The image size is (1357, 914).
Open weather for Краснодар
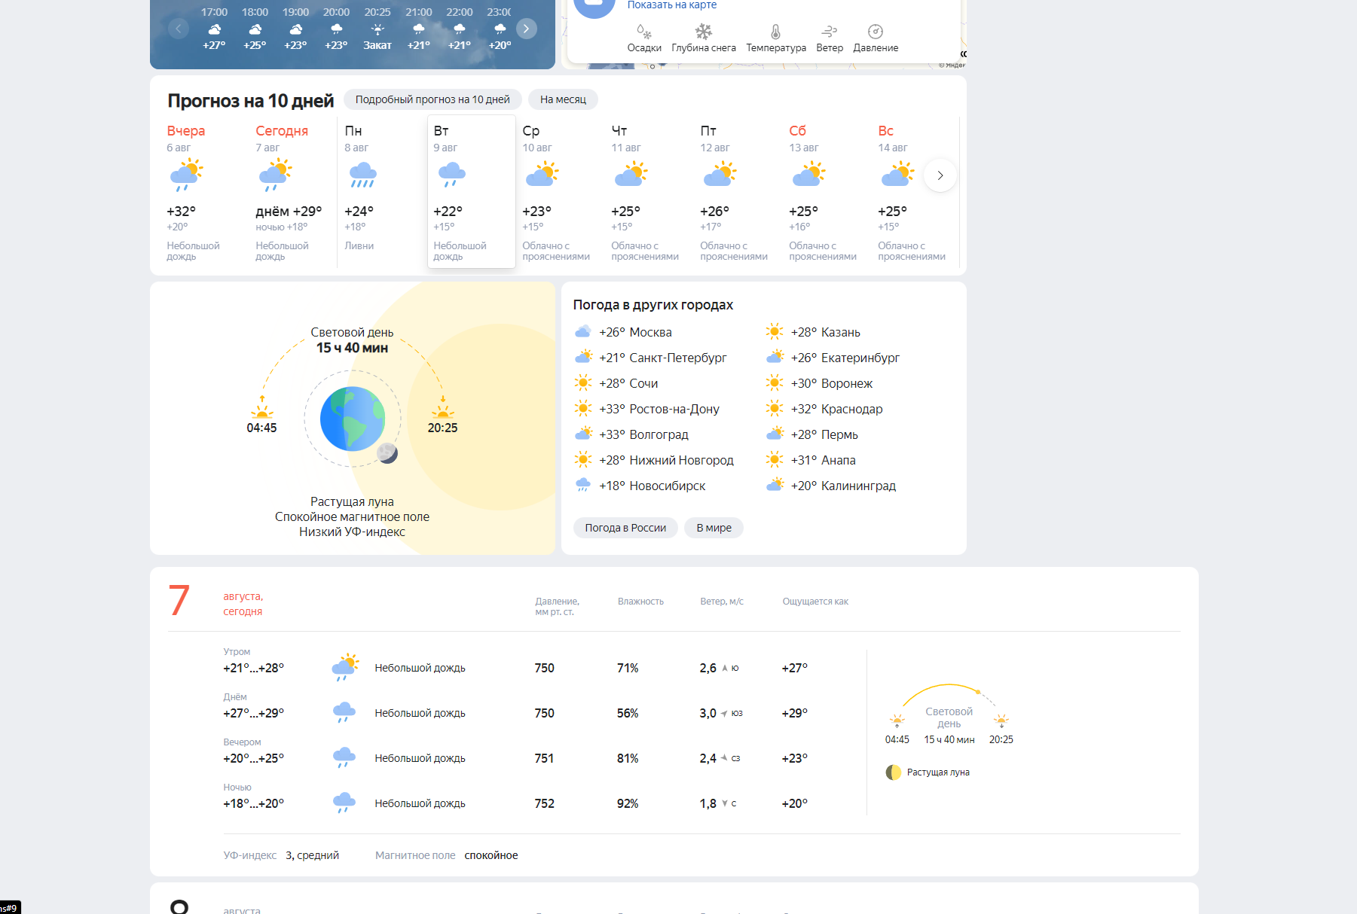(x=851, y=409)
